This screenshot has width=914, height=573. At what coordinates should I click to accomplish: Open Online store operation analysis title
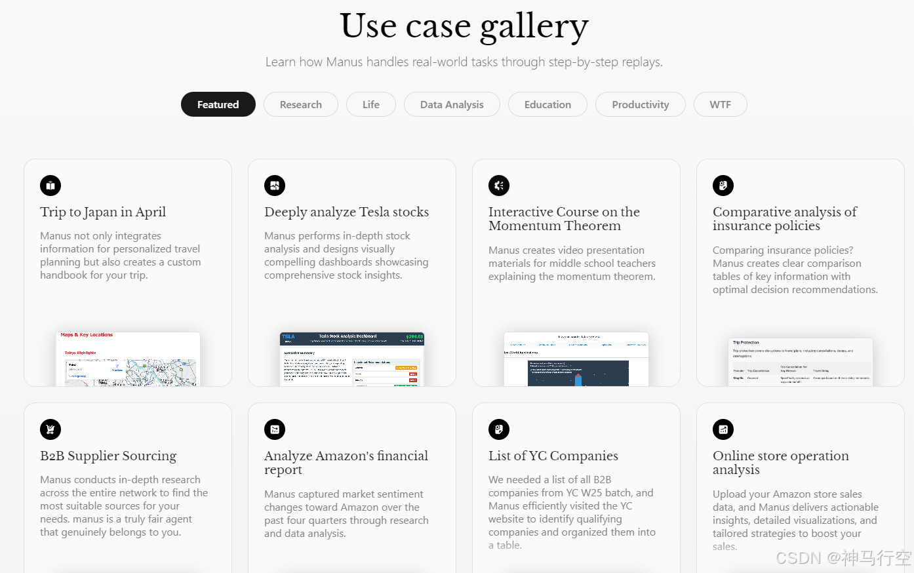781,462
